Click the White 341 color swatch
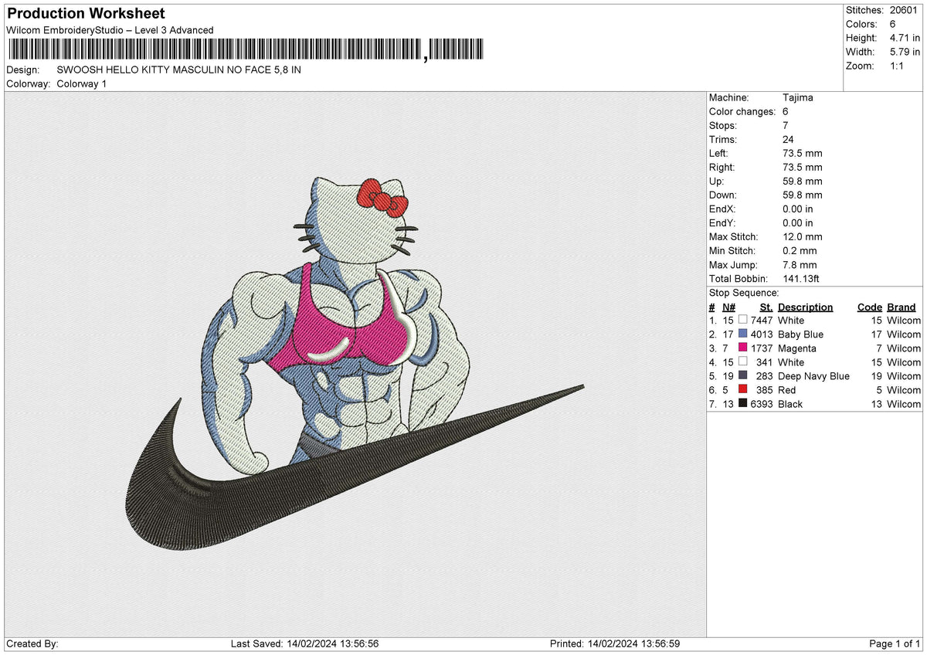The width and height of the screenshot is (927, 655). tap(743, 361)
